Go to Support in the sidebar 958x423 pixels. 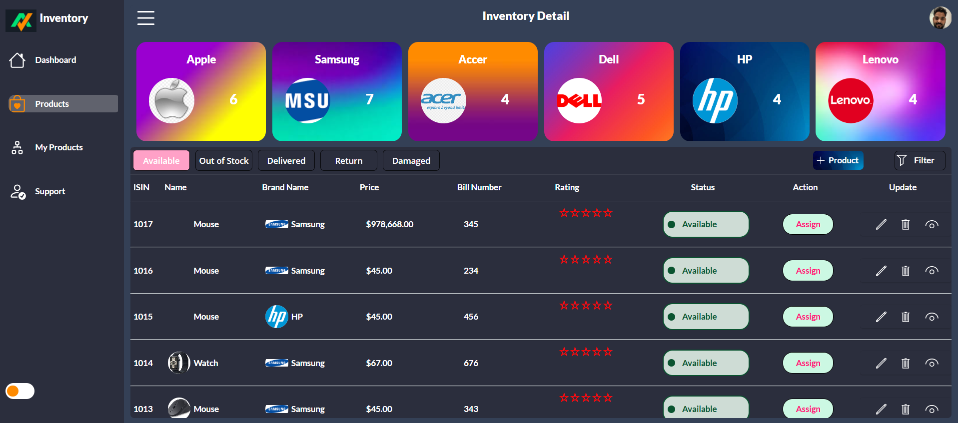[50, 191]
